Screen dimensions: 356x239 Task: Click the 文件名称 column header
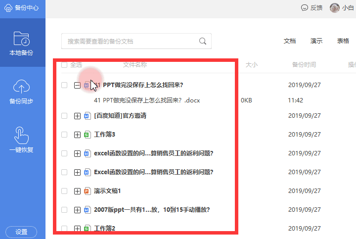pos(135,65)
